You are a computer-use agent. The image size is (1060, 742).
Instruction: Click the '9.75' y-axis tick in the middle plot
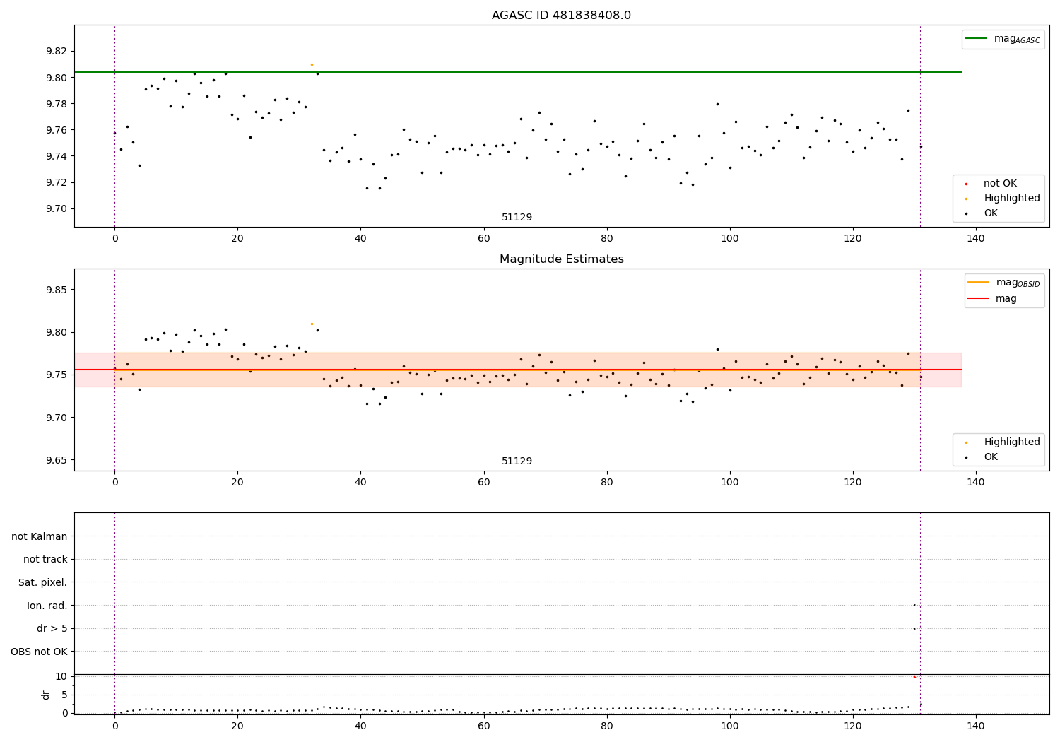click(57, 375)
